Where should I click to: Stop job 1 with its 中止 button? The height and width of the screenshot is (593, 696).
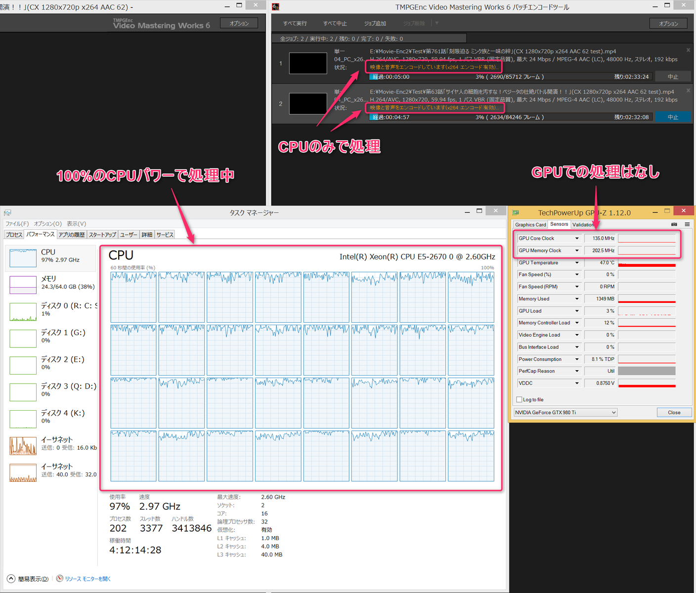pos(673,77)
